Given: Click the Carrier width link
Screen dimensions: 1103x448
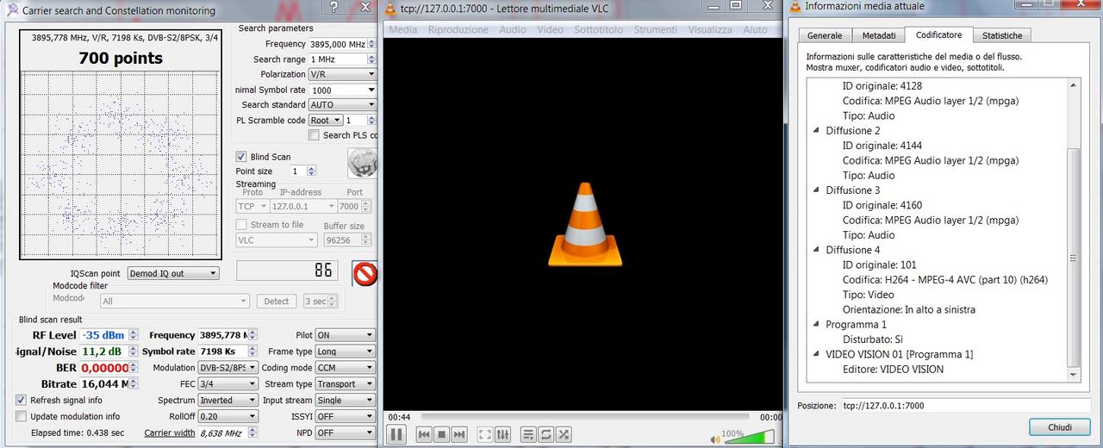Looking at the screenshot, I should point(170,432).
